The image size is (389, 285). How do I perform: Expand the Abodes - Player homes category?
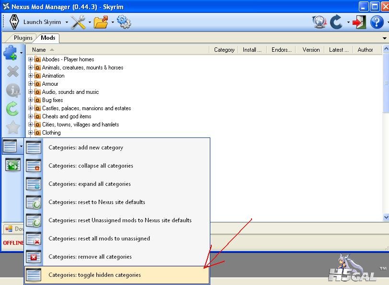31,59
